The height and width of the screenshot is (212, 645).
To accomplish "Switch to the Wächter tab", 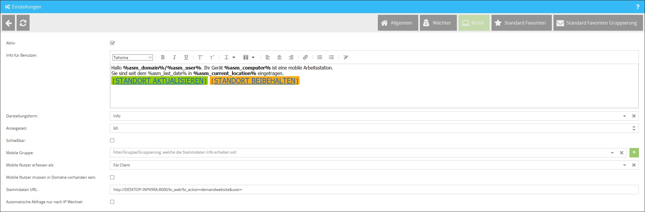I will pos(438,23).
